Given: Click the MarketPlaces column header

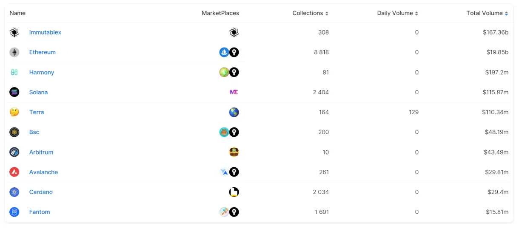Looking at the screenshot, I should 220,13.
